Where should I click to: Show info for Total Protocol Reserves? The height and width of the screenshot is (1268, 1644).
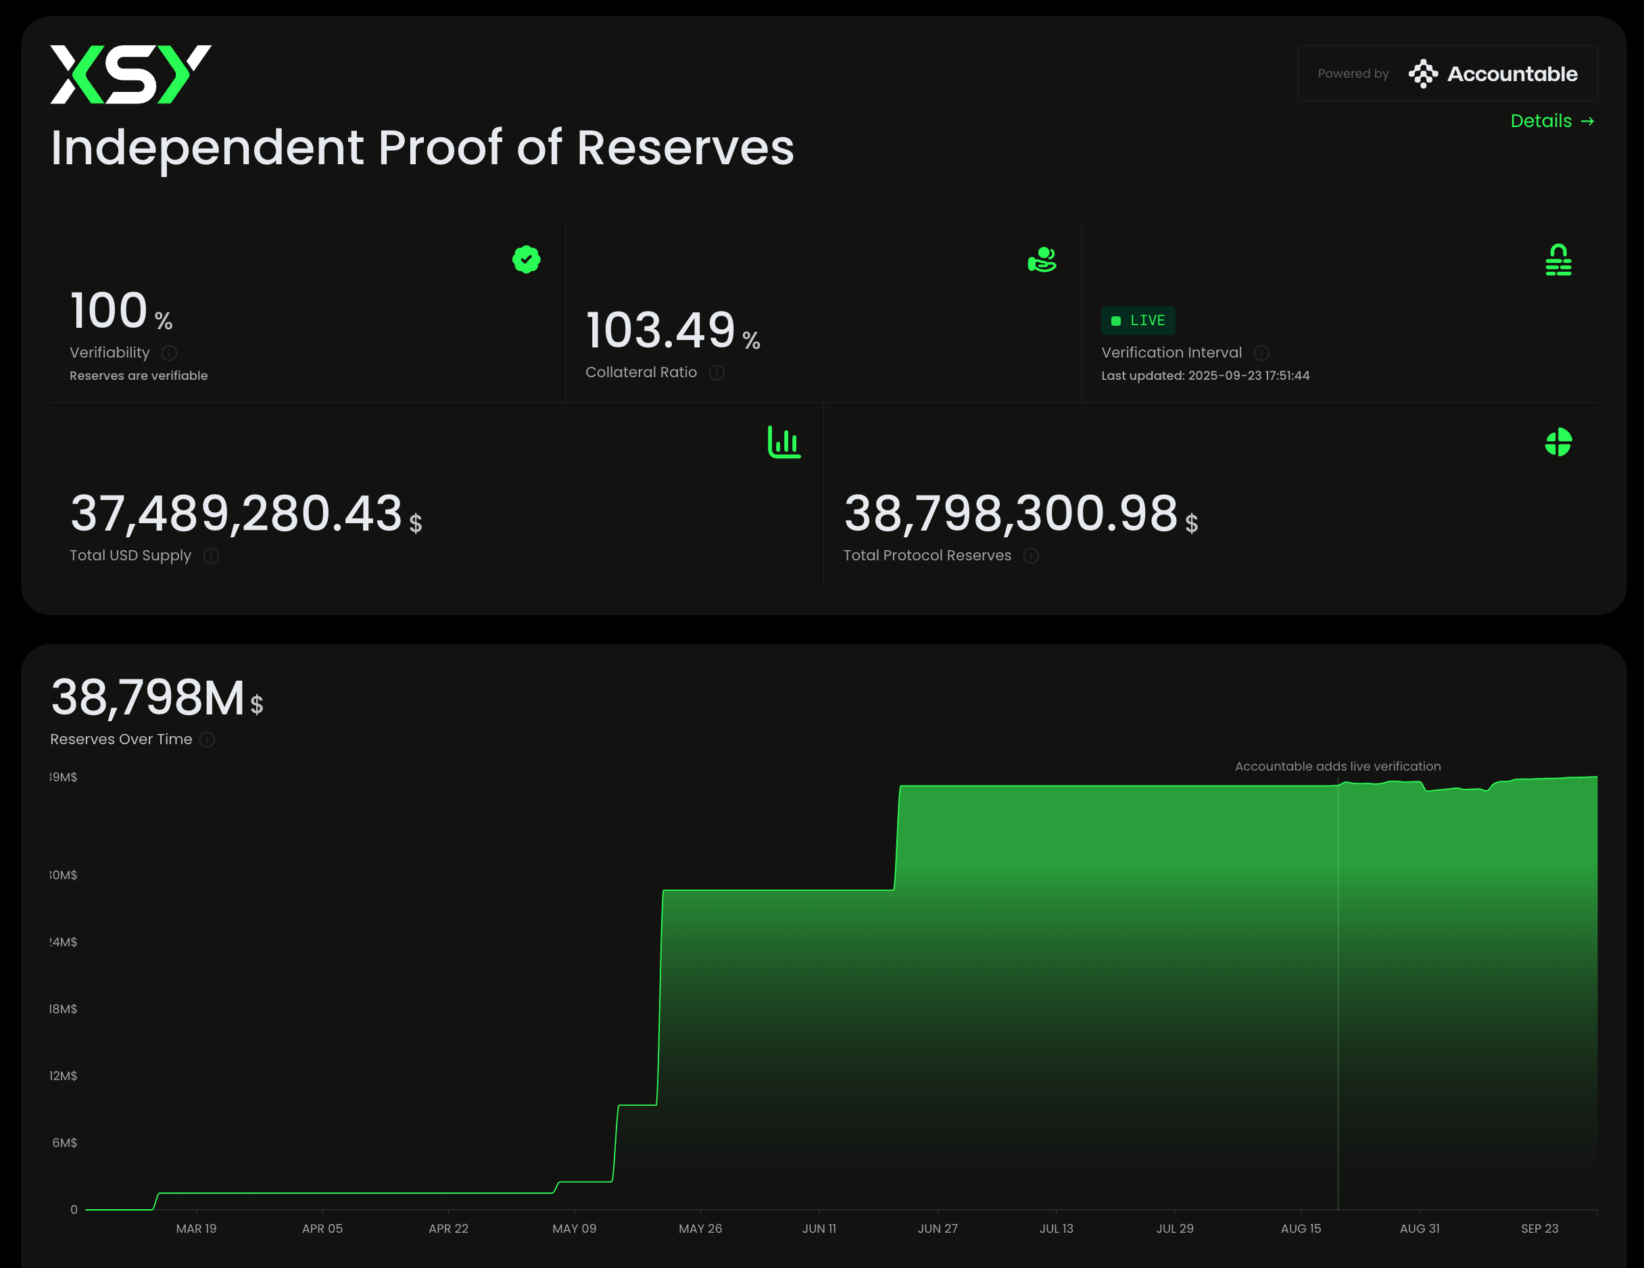(x=1032, y=556)
